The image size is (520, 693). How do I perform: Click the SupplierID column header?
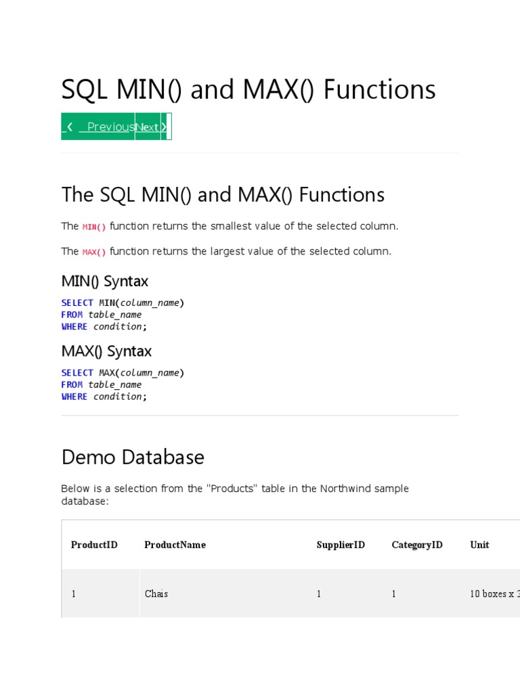click(x=341, y=545)
